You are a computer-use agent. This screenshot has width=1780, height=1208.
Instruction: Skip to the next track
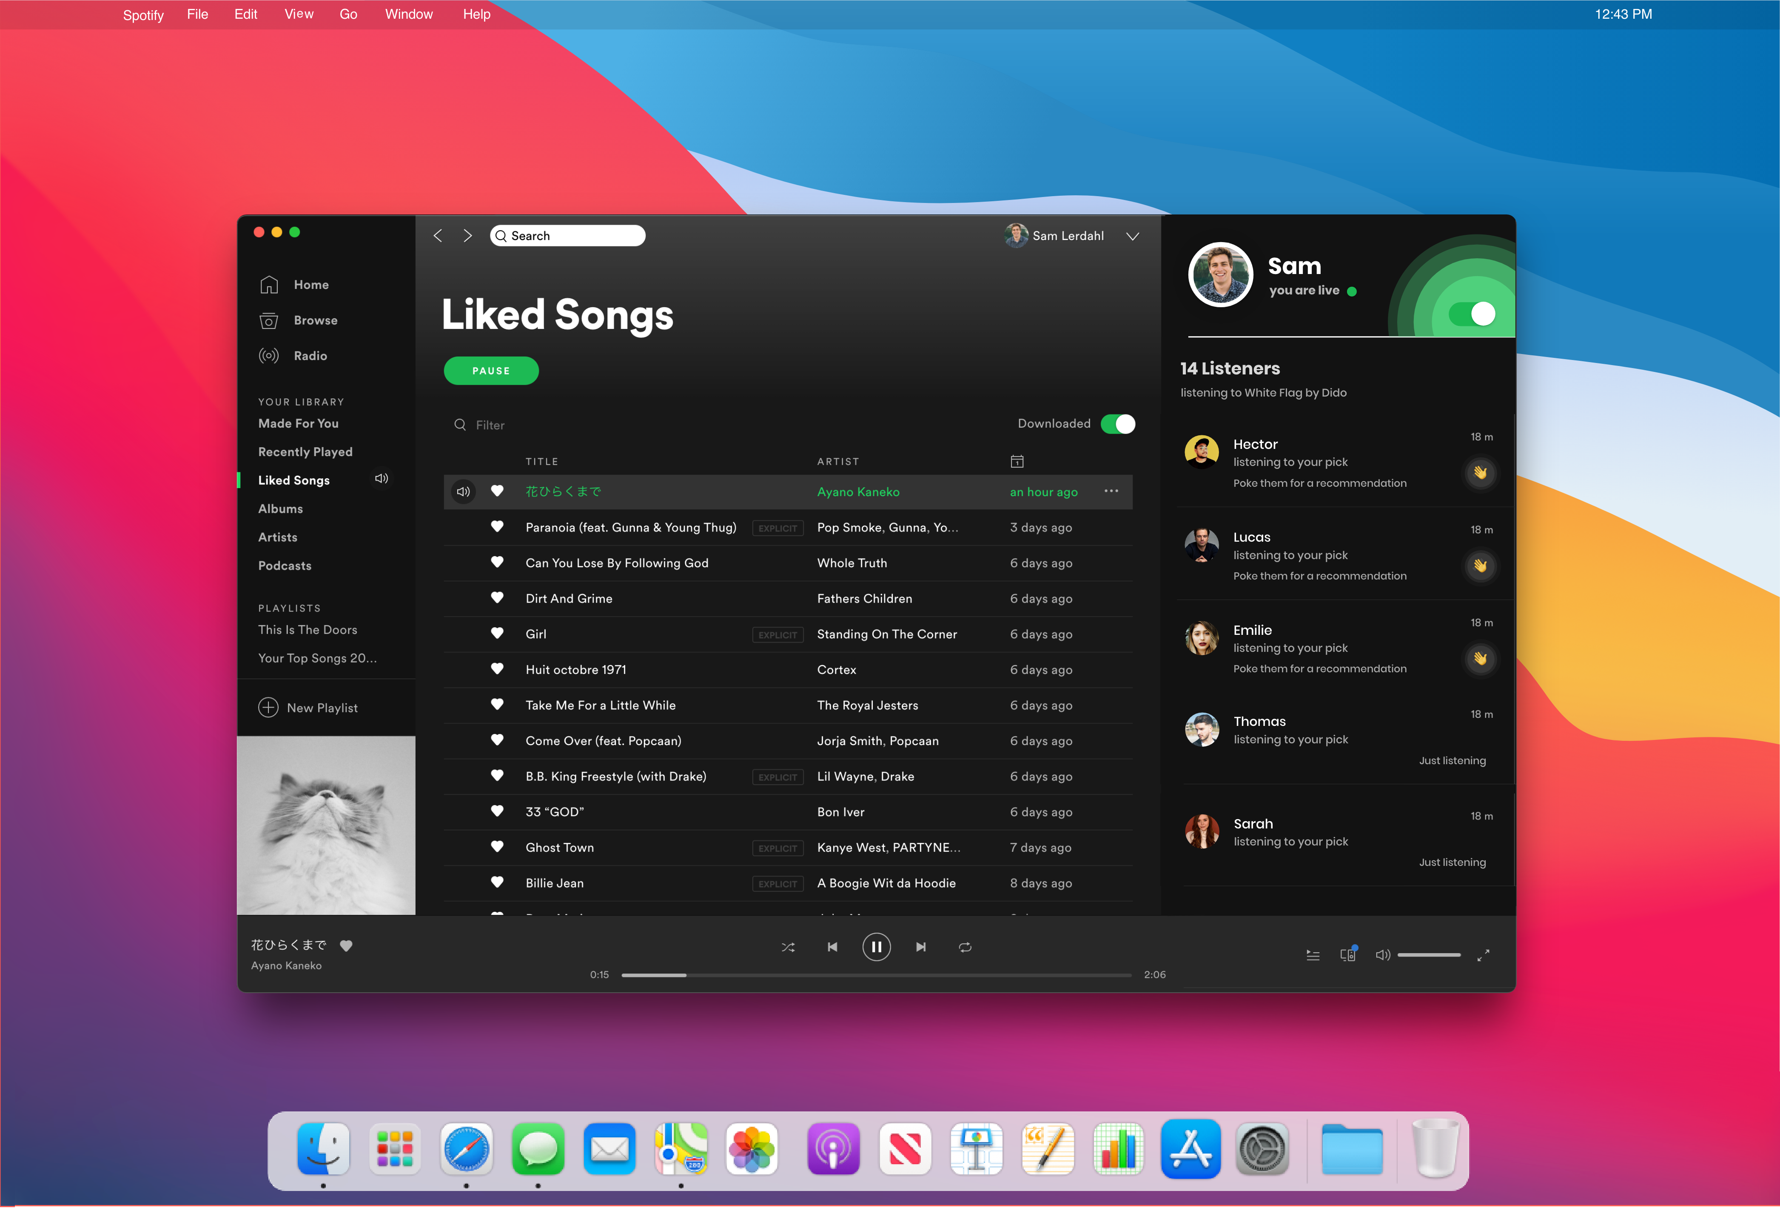(921, 948)
